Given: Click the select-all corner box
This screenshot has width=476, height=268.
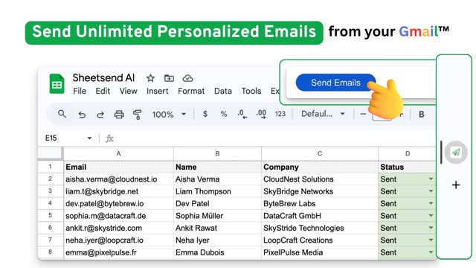Looking at the screenshot, I should pos(51,153).
